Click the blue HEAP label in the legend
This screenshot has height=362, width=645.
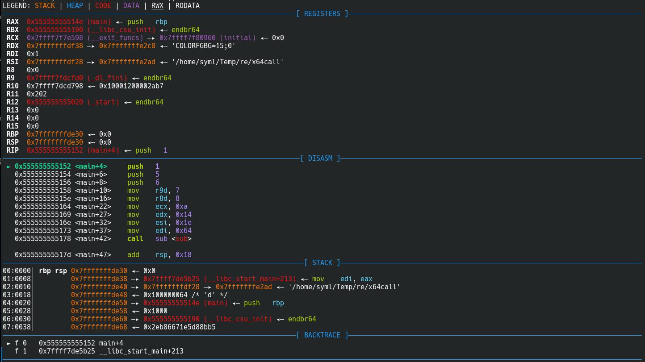tap(75, 6)
